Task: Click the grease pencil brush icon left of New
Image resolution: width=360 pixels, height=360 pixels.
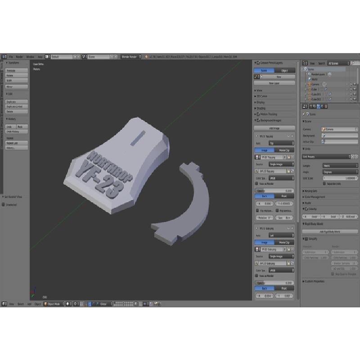Action: (256, 76)
